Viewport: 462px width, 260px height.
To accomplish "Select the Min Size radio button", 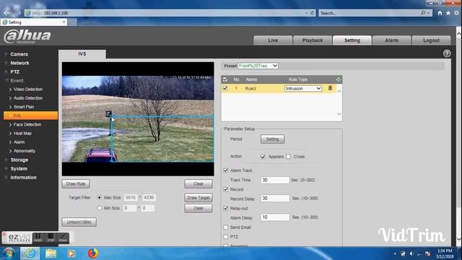I will click(100, 208).
